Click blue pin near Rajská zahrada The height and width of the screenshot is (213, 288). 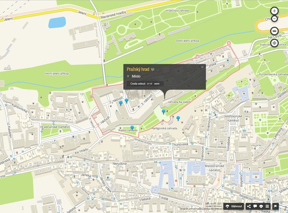pos(132,127)
